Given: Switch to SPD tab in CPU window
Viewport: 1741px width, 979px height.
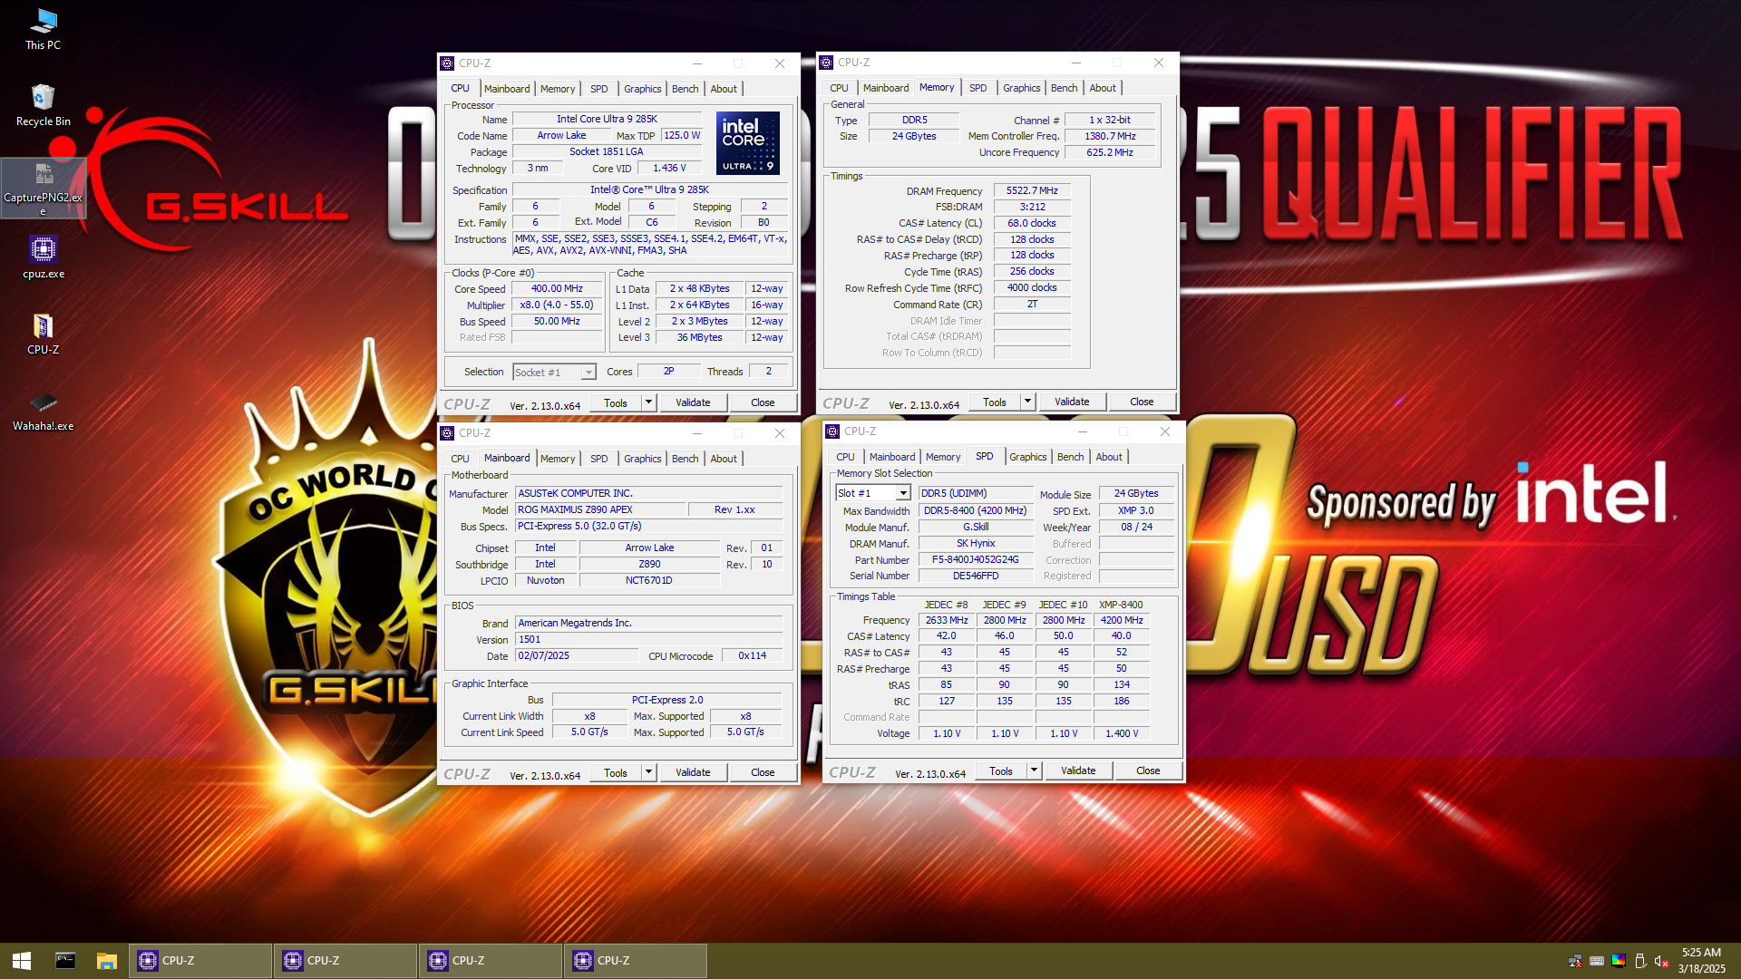Looking at the screenshot, I should (598, 89).
